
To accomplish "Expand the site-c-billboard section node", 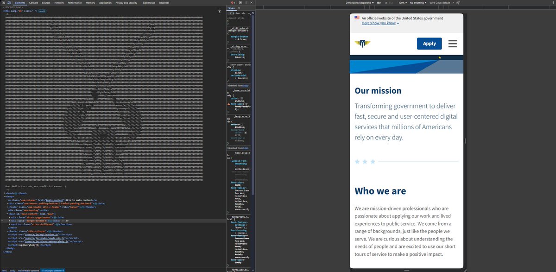I will click(10, 224).
